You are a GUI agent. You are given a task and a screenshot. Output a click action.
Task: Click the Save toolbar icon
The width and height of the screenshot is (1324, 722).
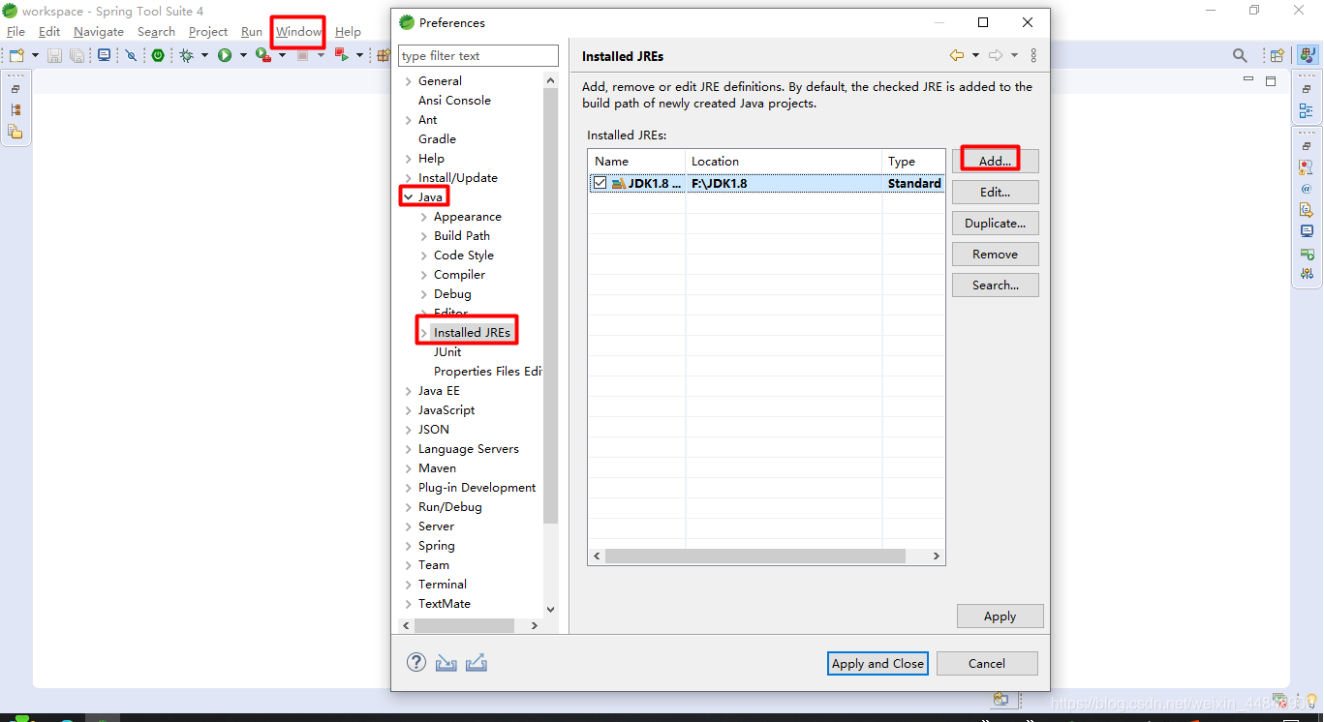click(x=54, y=55)
